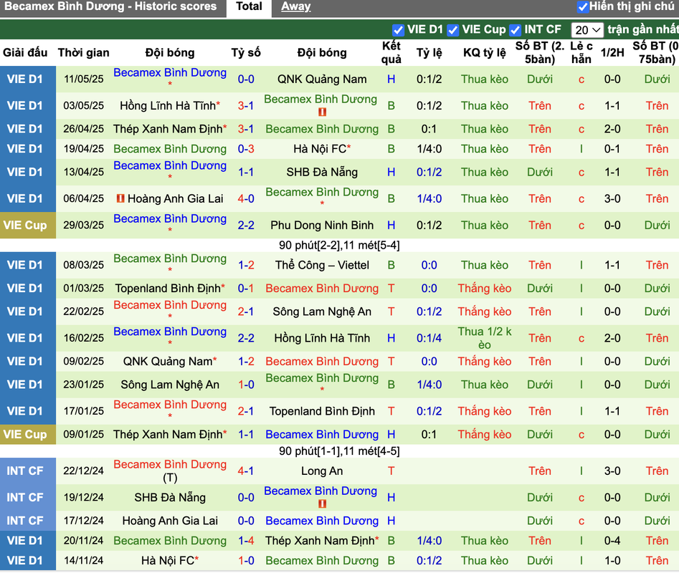Click score 0-0 for 11/05/25 match

tap(246, 79)
